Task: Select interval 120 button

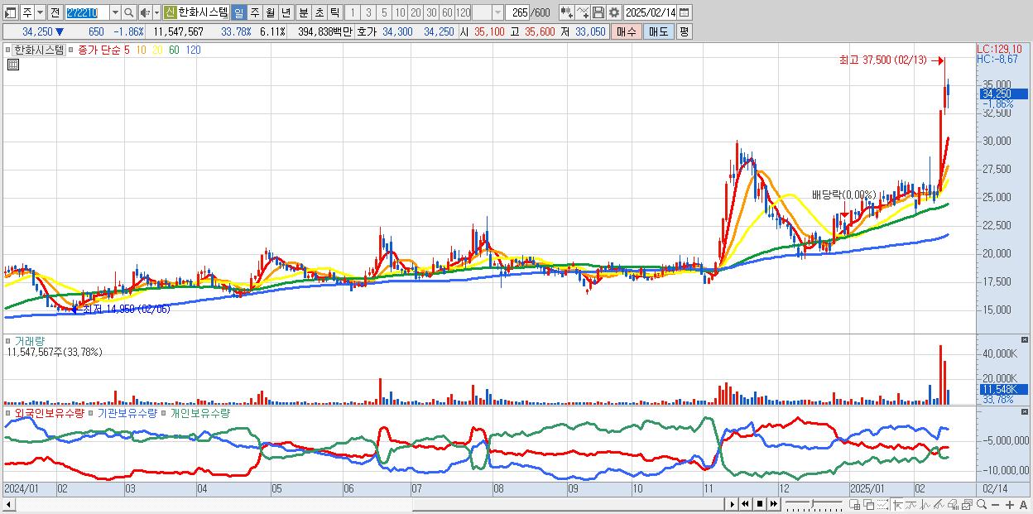Action: coord(464,12)
